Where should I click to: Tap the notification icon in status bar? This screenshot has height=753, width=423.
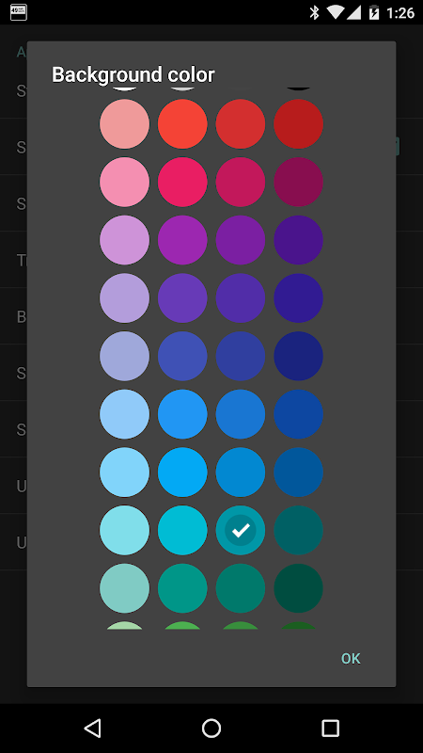click(18, 12)
